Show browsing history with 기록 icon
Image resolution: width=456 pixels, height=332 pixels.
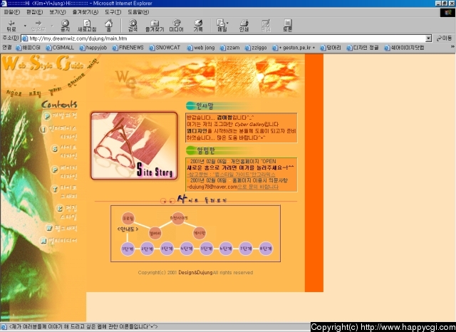pos(198,26)
